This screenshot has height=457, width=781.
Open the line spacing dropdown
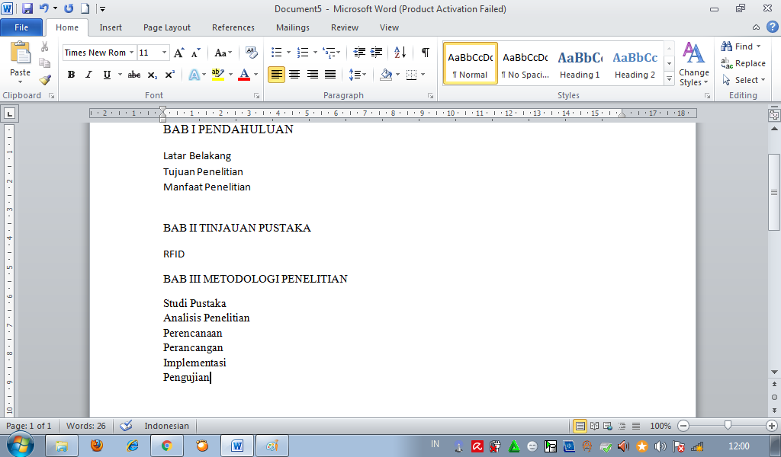[x=355, y=73]
